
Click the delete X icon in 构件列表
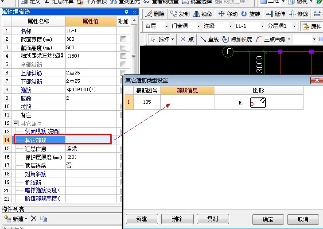point(34,218)
